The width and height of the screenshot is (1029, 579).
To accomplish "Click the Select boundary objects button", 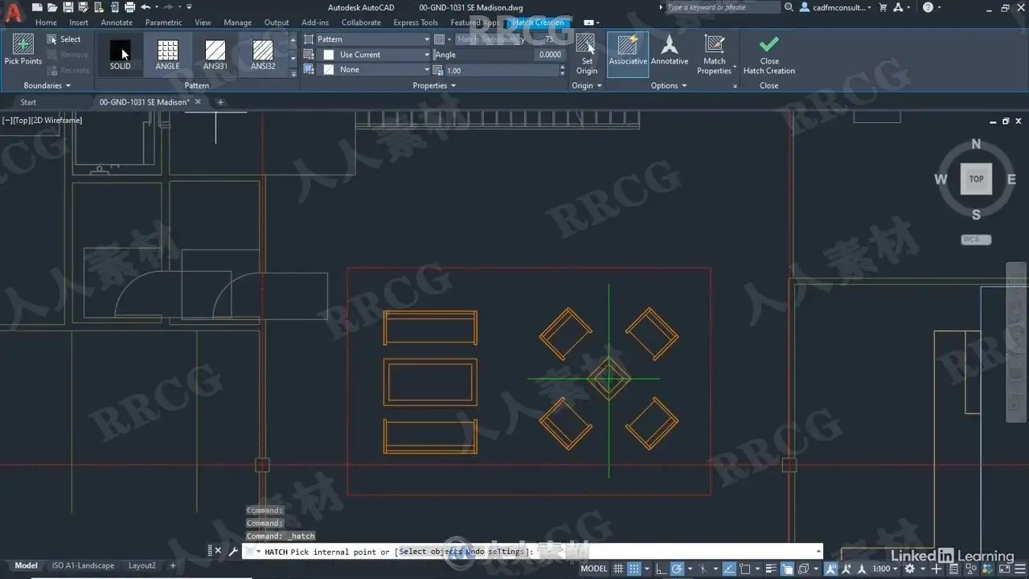I will [x=64, y=39].
